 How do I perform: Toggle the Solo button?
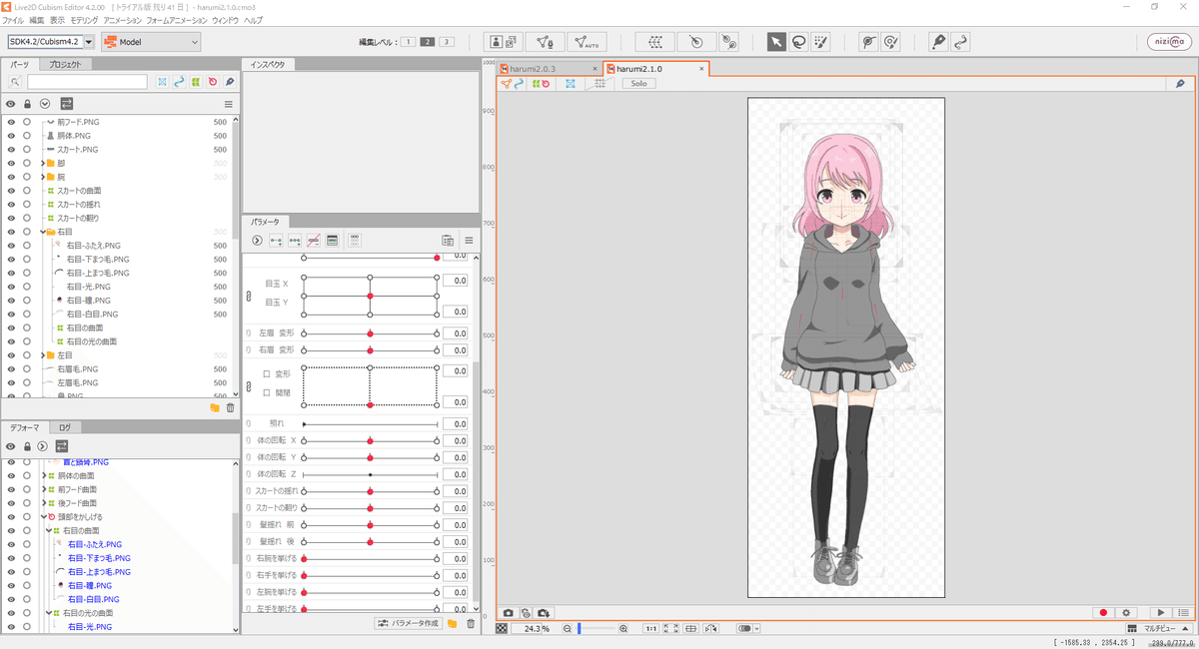click(638, 84)
